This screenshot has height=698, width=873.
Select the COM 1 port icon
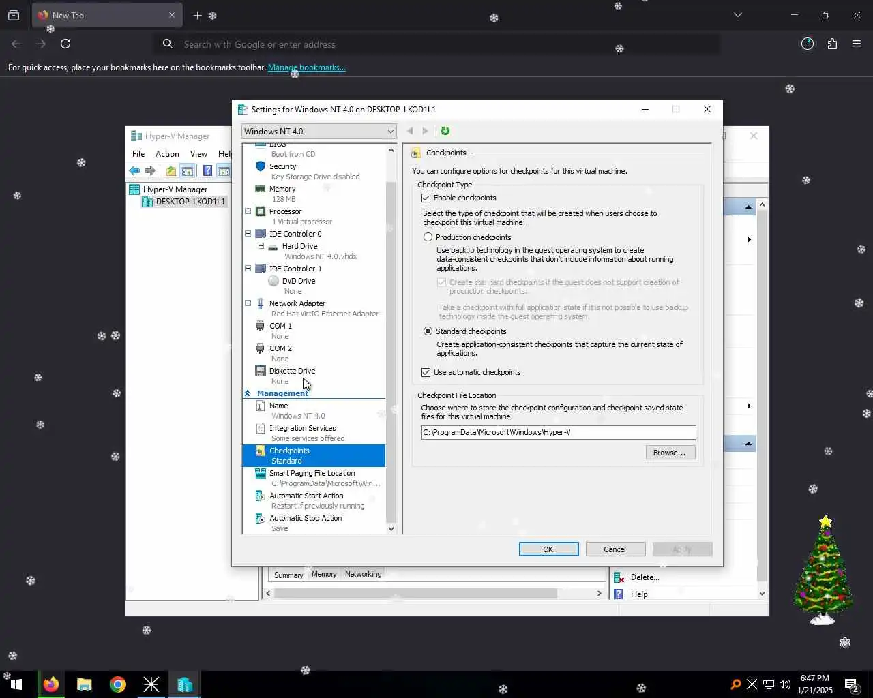coord(260,326)
